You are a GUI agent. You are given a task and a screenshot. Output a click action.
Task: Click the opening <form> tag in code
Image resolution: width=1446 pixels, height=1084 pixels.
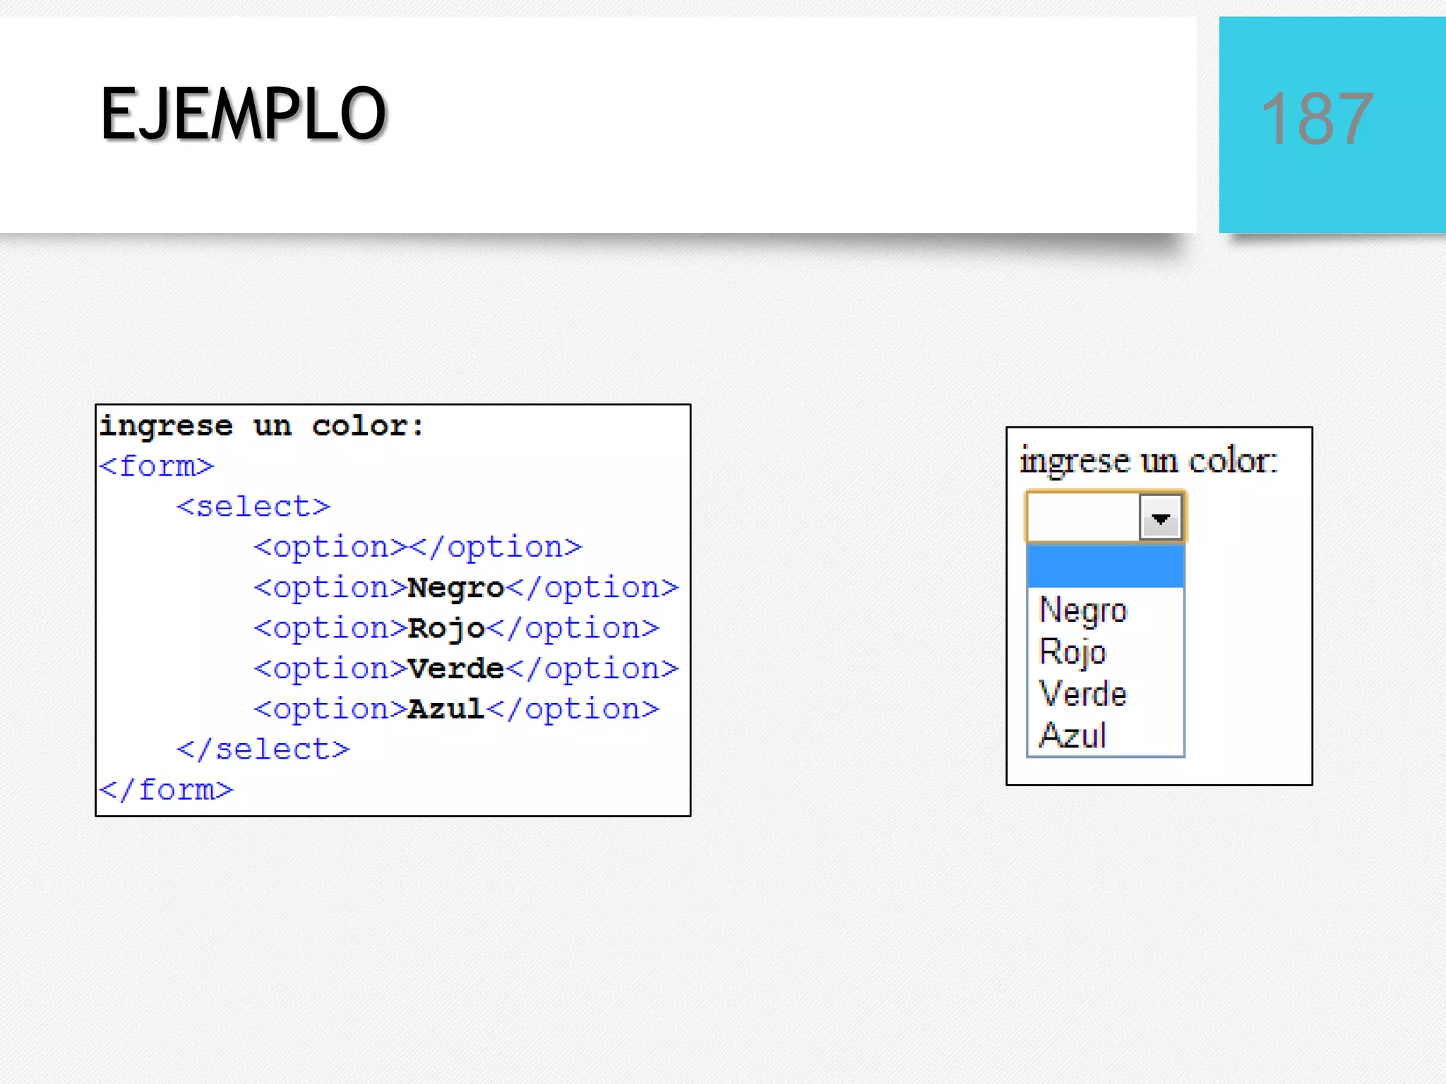(x=157, y=466)
